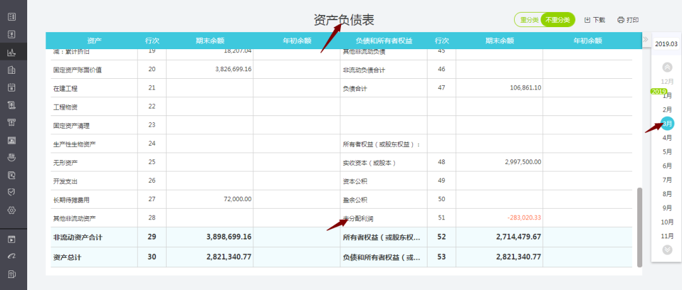Open the calendar icon in sidebar
The height and width of the screenshot is (290, 682).
point(11,88)
